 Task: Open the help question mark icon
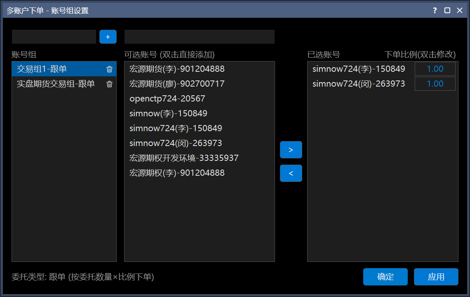(435, 10)
